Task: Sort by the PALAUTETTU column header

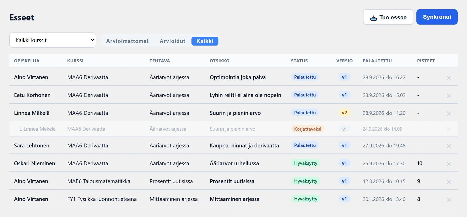Action: tap(377, 61)
